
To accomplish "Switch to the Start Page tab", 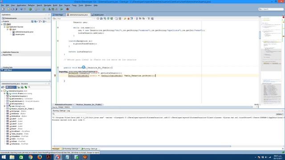I will 58,15.
